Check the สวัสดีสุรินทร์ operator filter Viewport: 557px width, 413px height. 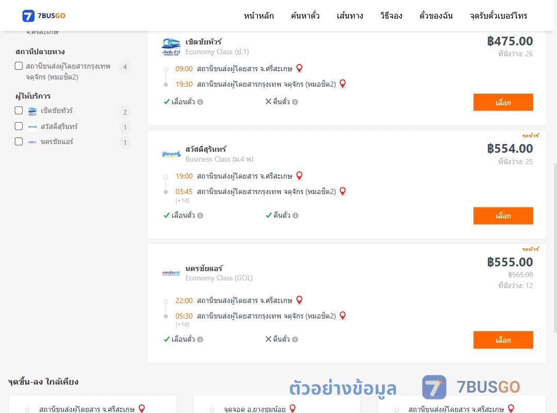[19, 126]
